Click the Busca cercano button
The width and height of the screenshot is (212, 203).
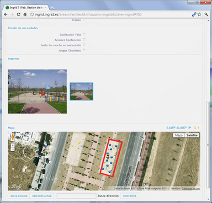coord(19,196)
